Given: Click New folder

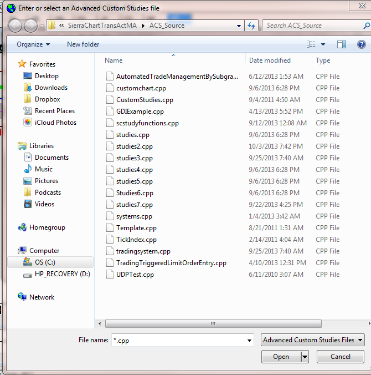Looking at the screenshot, I should [x=83, y=44].
